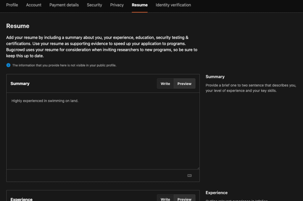Select Preview in the Experience section

click(184, 199)
